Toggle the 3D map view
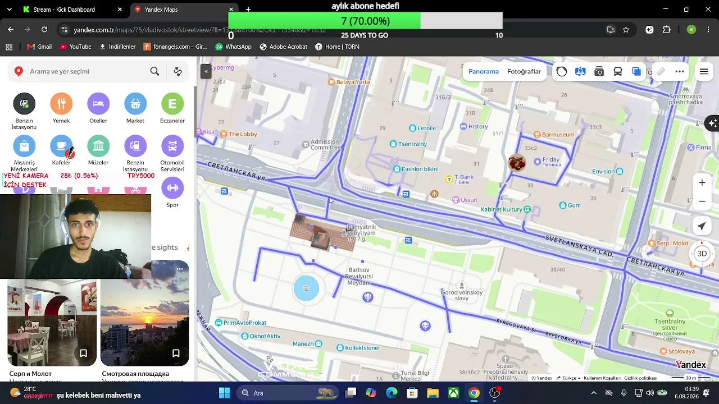 (x=702, y=254)
